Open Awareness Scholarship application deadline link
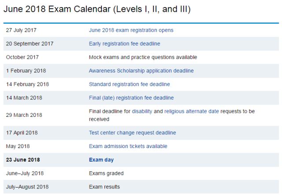This screenshot has height=195, width=282. click(x=141, y=71)
